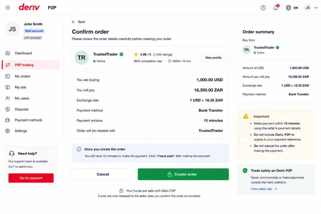The height and width of the screenshot is (214, 321).
Task: Open the help question mark icon
Action: [263, 8]
